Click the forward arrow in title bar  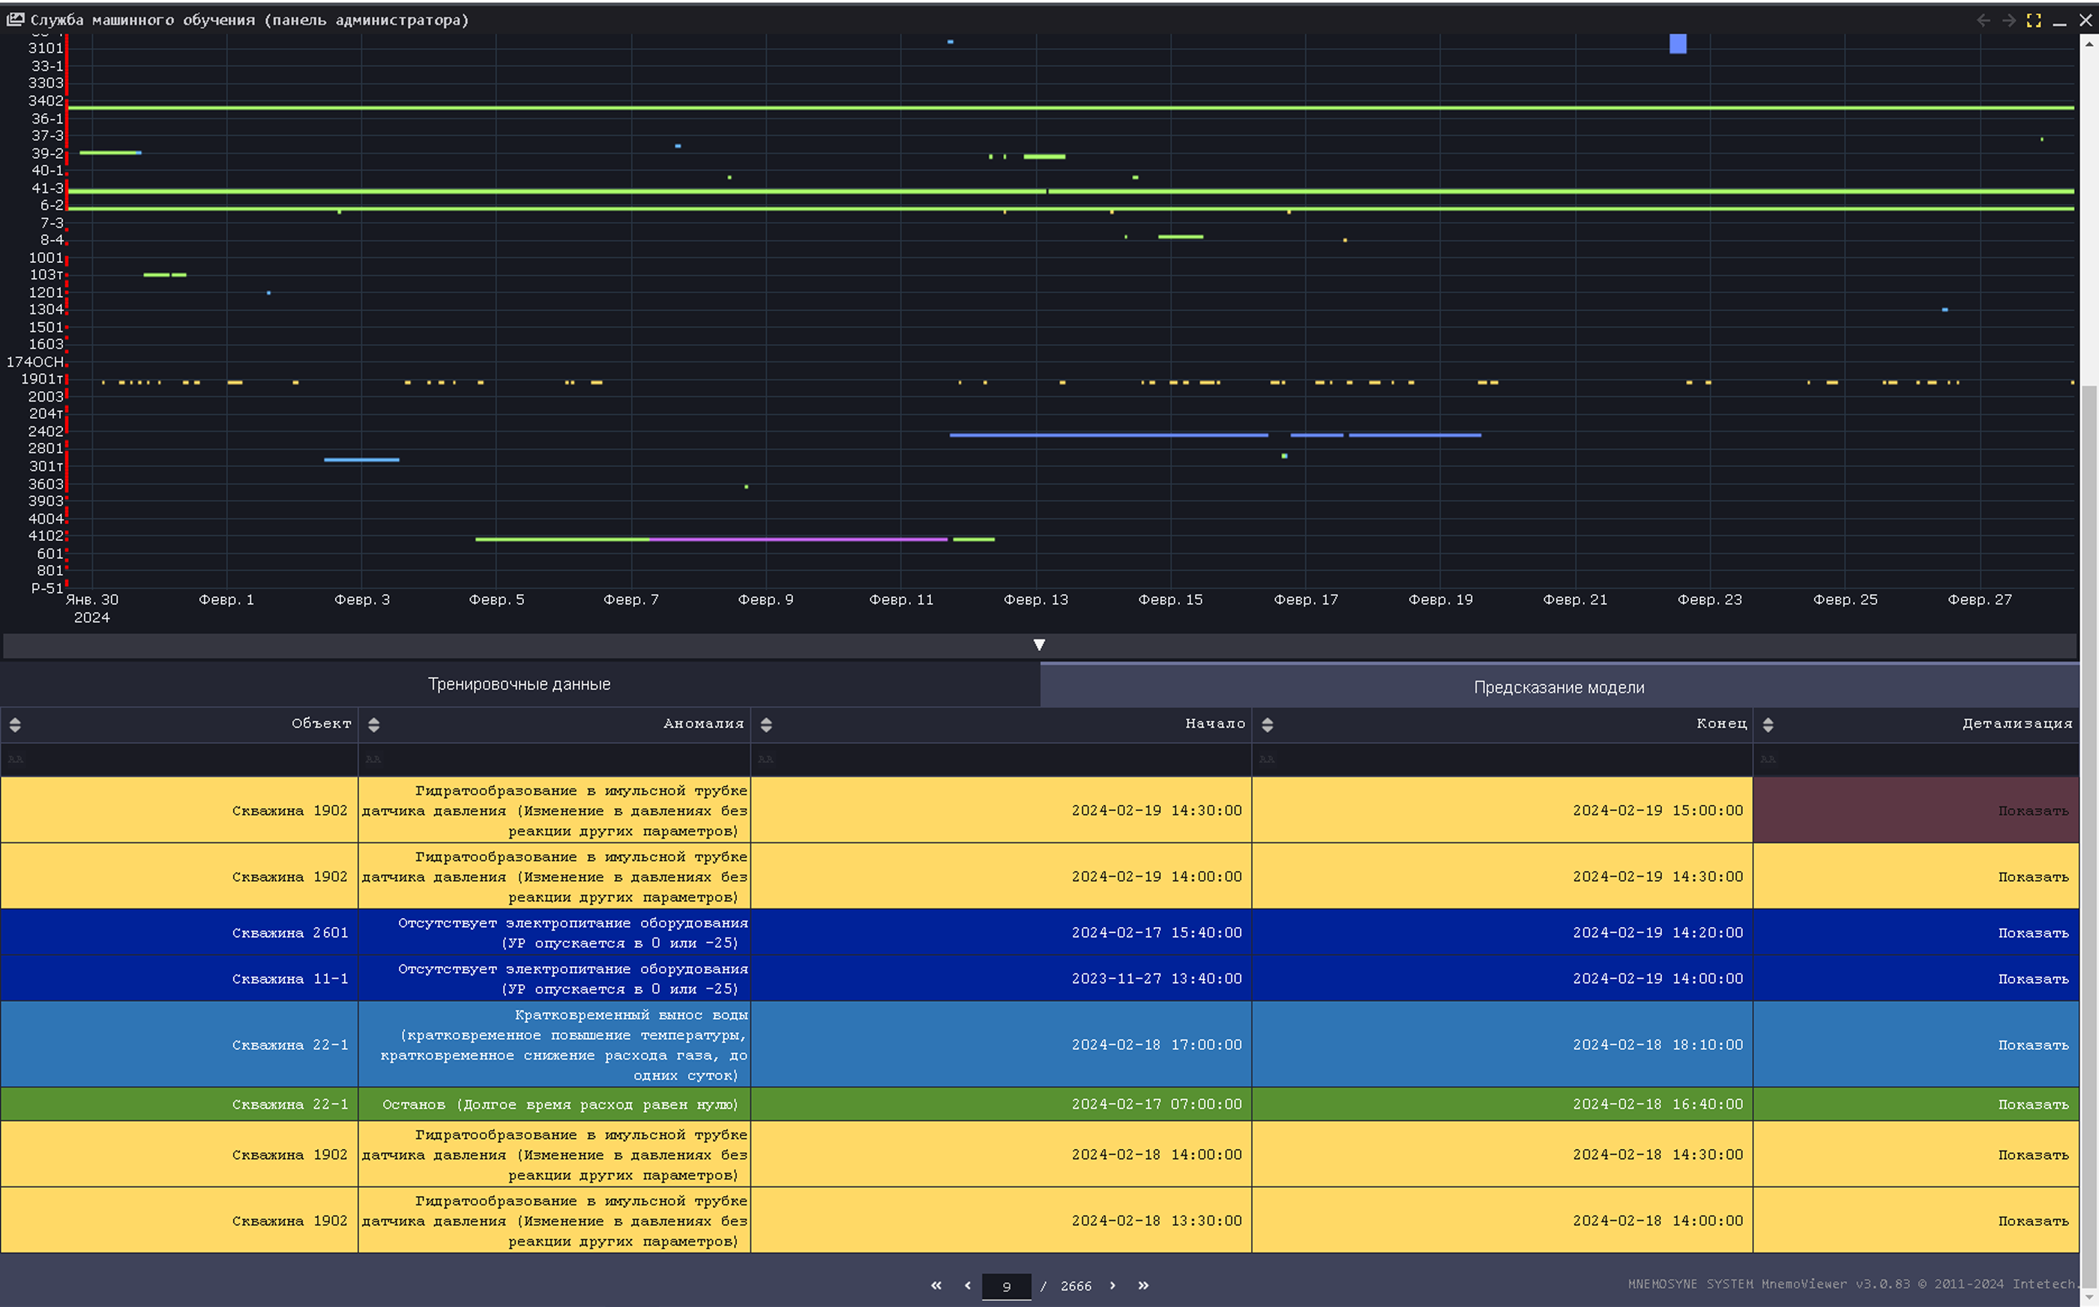pyautogui.click(x=2009, y=20)
